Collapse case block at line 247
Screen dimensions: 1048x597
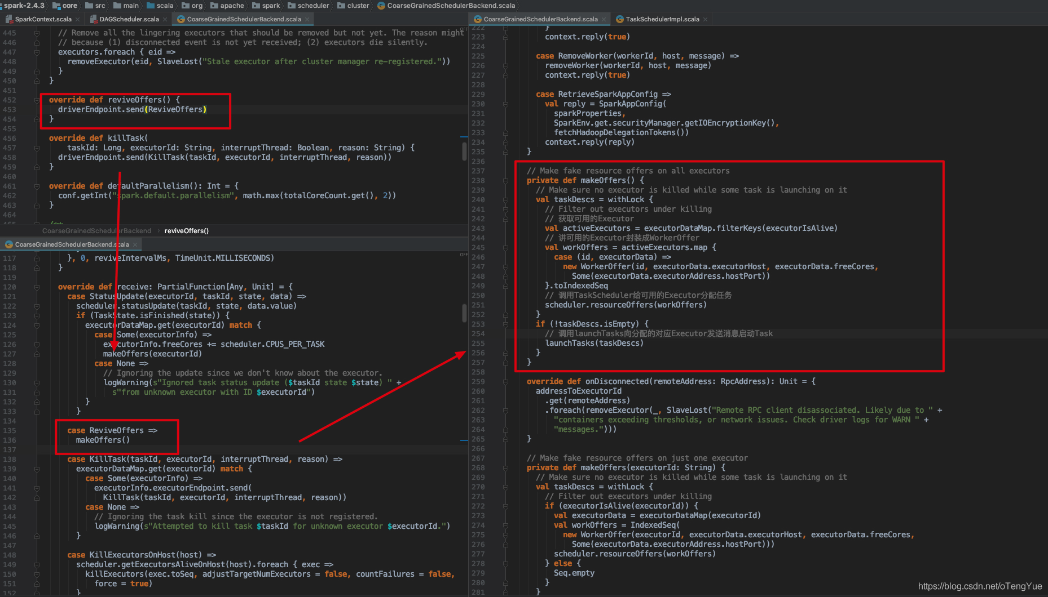pyautogui.click(x=505, y=267)
